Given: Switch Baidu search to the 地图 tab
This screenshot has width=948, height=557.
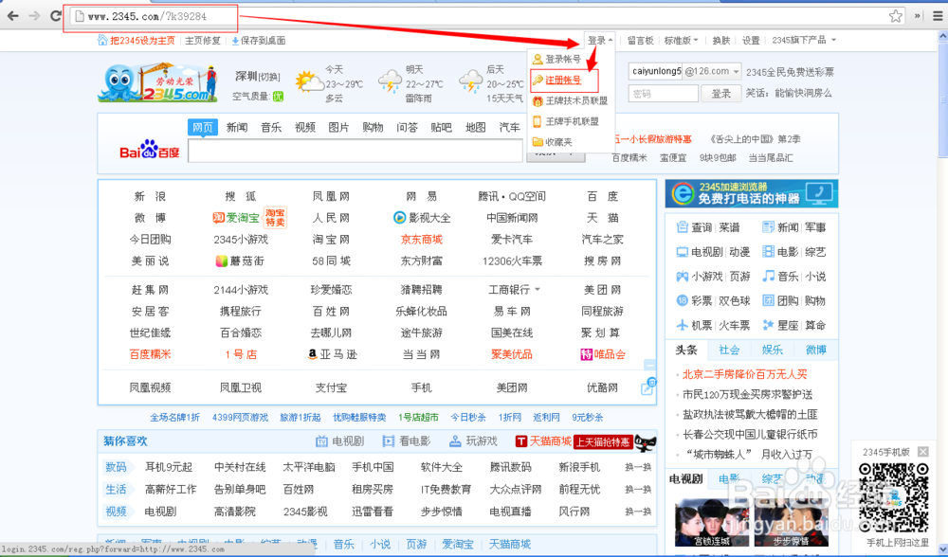Looking at the screenshot, I should pos(476,128).
